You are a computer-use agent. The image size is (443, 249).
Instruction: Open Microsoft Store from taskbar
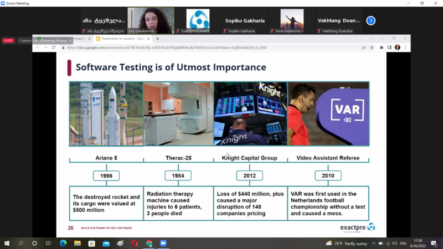[x=92, y=243]
